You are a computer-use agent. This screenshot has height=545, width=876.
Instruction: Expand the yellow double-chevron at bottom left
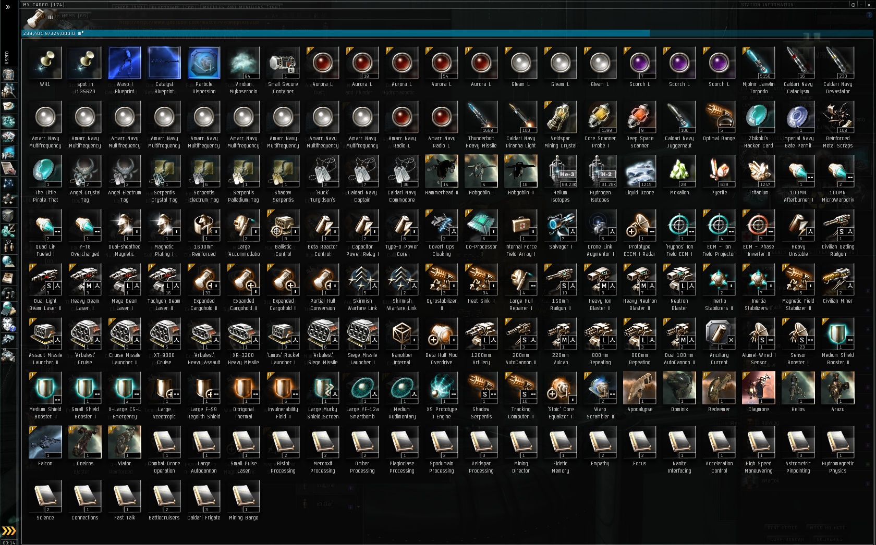click(9, 531)
